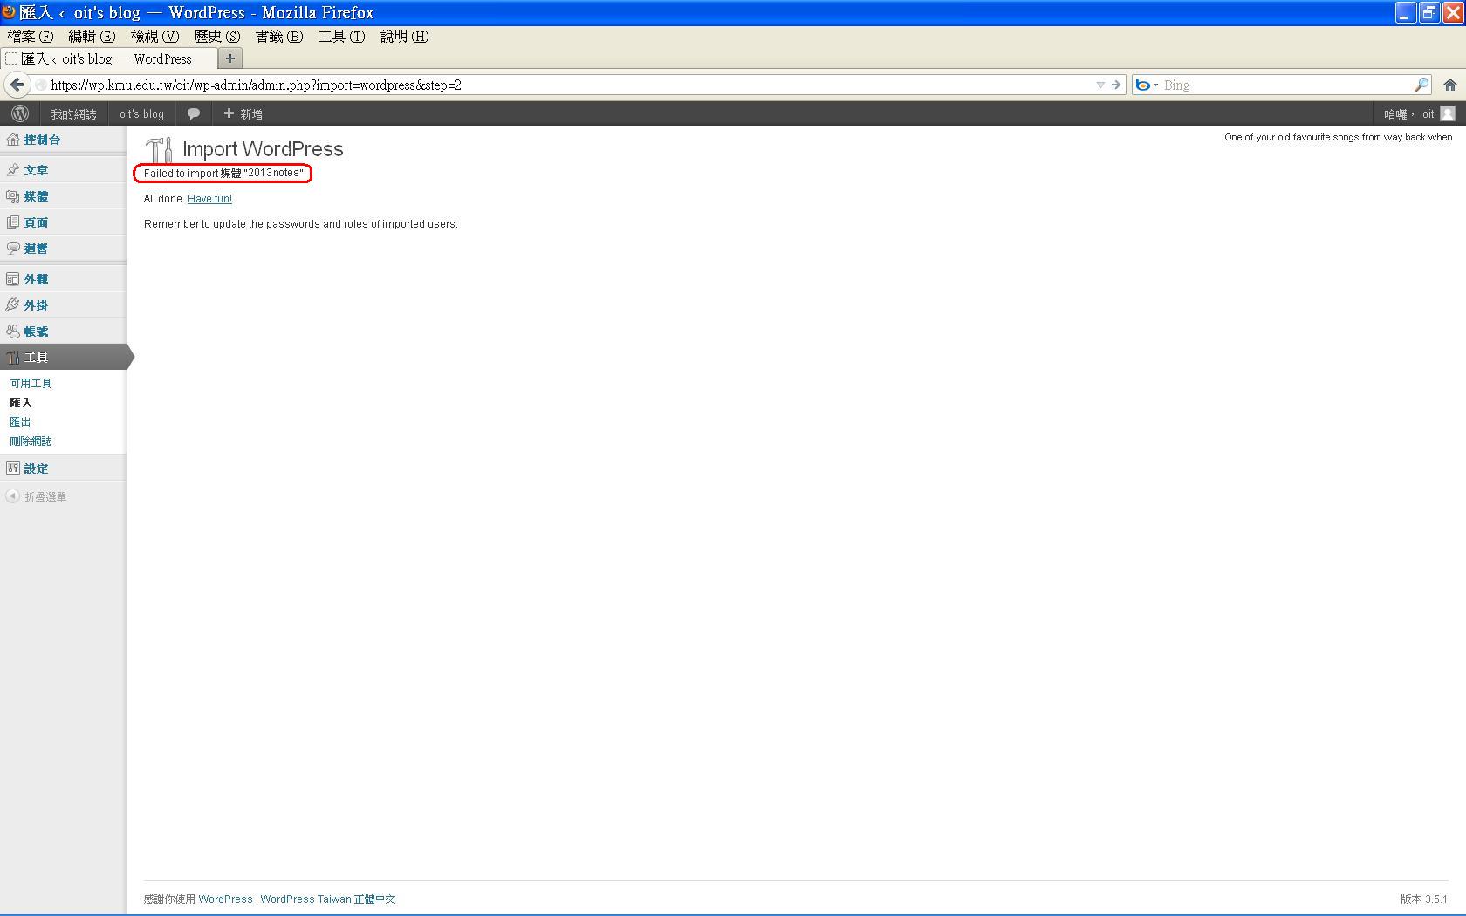Click the Comments bubble icon in sidebar
The width and height of the screenshot is (1466, 916).
click(x=13, y=249)
